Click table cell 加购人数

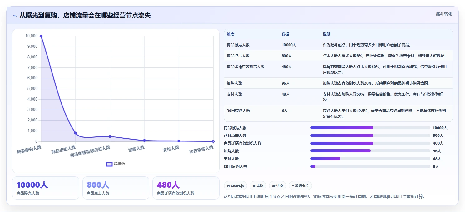pyautogui.click(x=235, y=83)
